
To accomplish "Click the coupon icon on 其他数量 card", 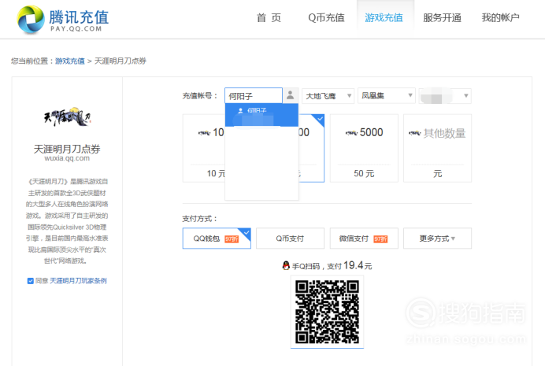I will (x=415, y=133).
